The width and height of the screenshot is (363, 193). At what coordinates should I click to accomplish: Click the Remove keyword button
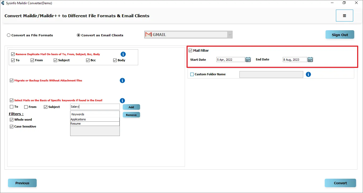[x=131, y=115]
